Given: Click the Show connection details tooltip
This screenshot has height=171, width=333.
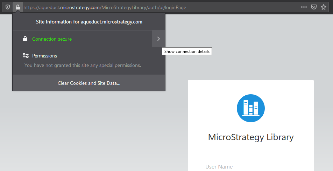Looking at the screenshot, I should (187, 52).
